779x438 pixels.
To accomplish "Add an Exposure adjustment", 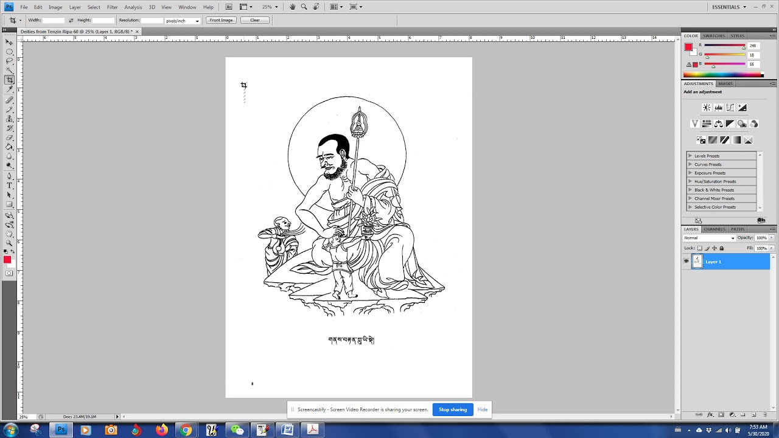I will [x=742, y=108].
